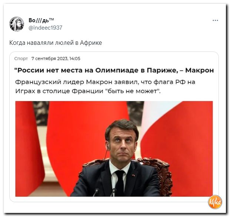Click the date "7 сентября 2023, 14:05"
230x217 pixels.
pyautogui.click(x=56, y=59)
